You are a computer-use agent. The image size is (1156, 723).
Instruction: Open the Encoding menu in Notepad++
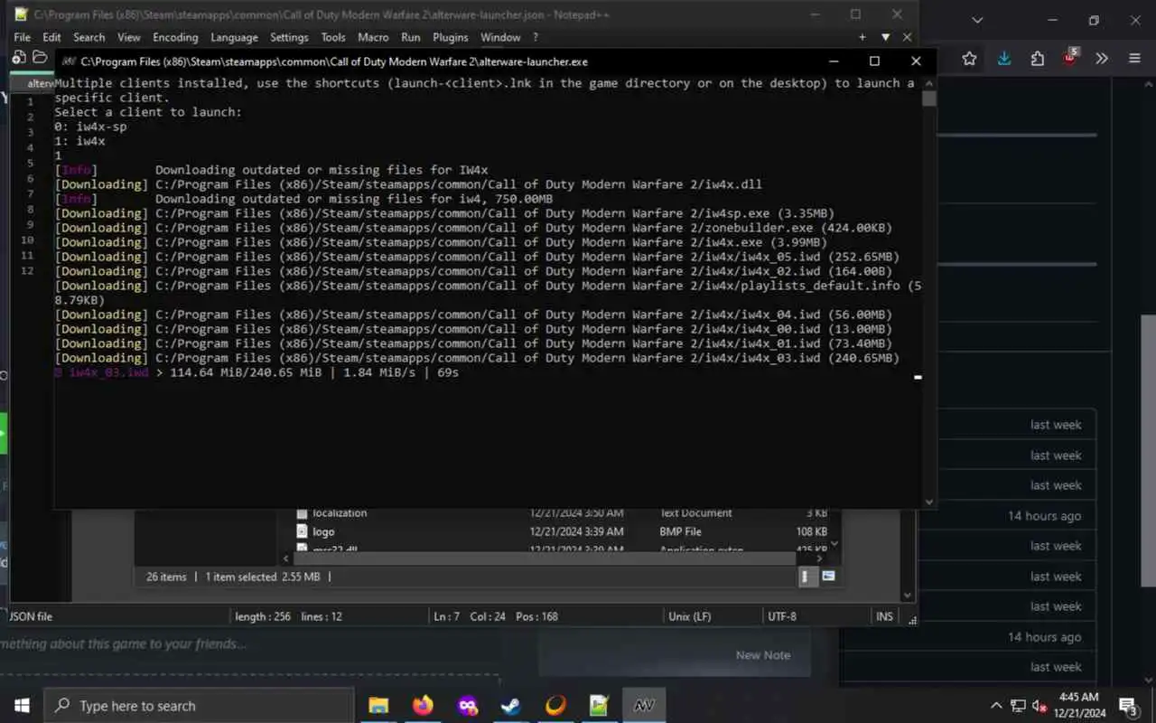pos(175,37)
